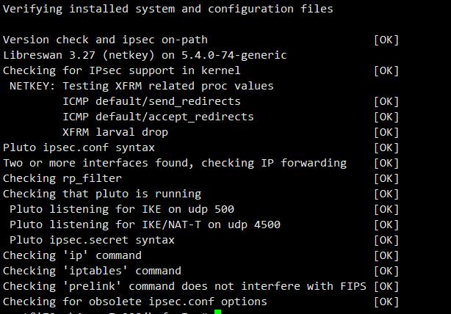The width and height of the screenshot is (451, 314).
Task: Click [OK] next to accept_redirects
Action: click(386, 117)
